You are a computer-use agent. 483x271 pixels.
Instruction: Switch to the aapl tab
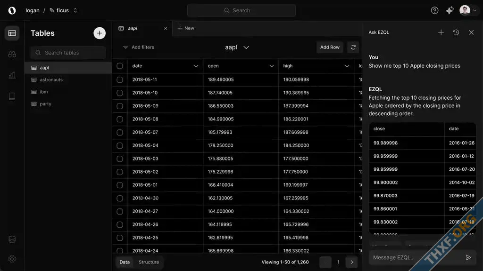142,28
